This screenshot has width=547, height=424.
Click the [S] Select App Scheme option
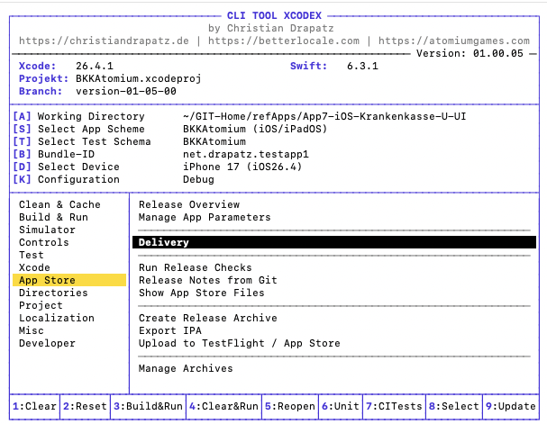point(78,129)
